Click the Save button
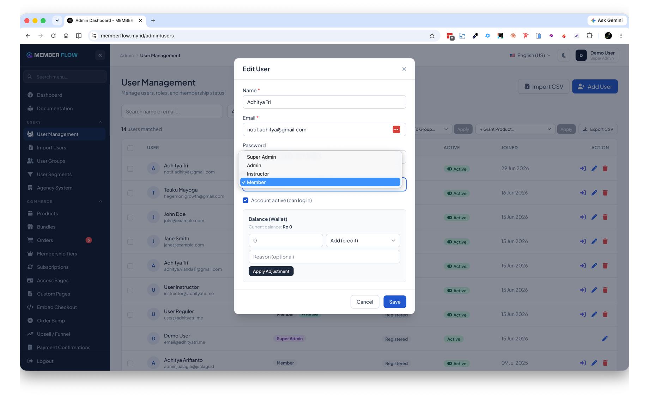Viewport: 649px width, 397px height. point(394,302)
